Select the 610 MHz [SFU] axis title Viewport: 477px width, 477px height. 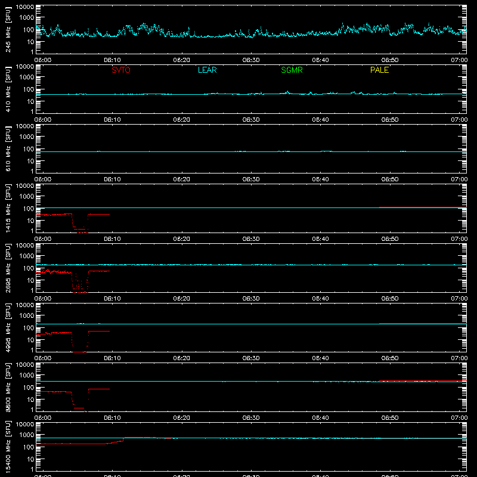[x=8, y=148]
